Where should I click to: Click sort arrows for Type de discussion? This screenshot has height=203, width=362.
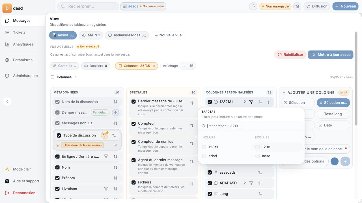point(114,135)
